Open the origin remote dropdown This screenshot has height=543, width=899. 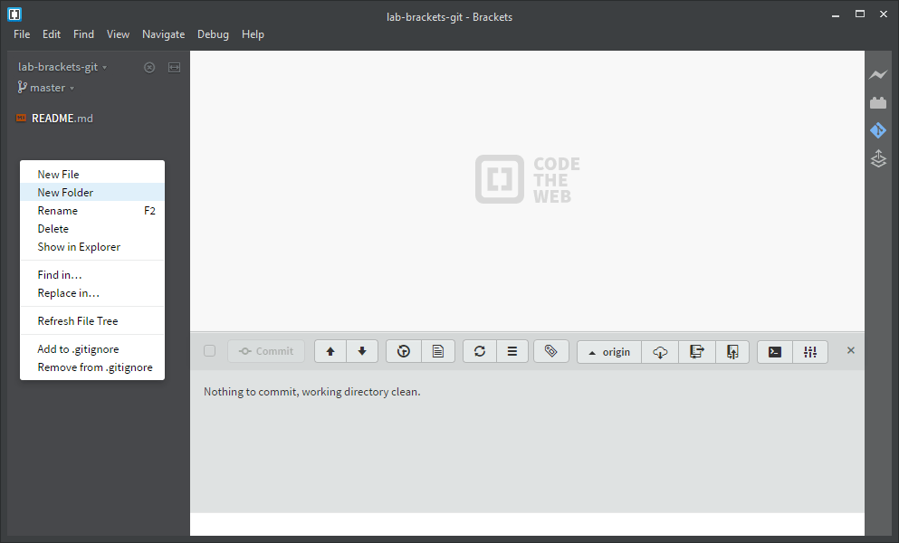pyautogui.click(x=609, y=351)
